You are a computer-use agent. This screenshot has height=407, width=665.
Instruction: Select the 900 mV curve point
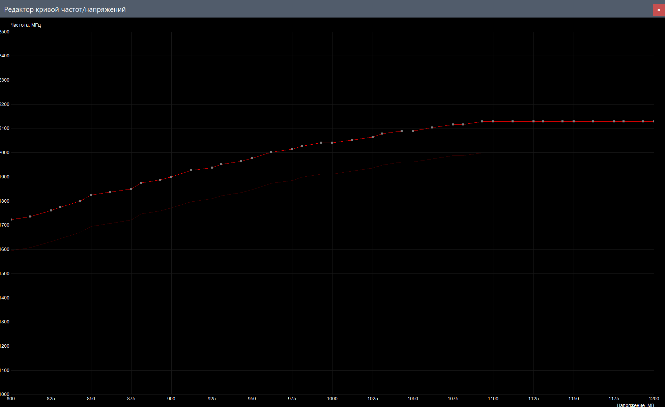coord(171,177)
